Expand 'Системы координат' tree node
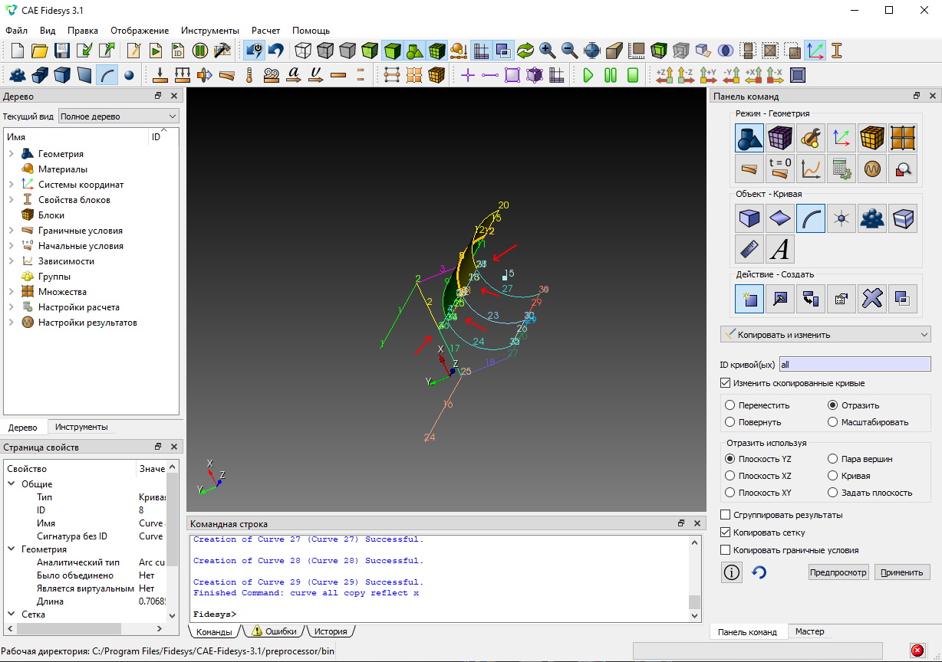 coord(12,185)
